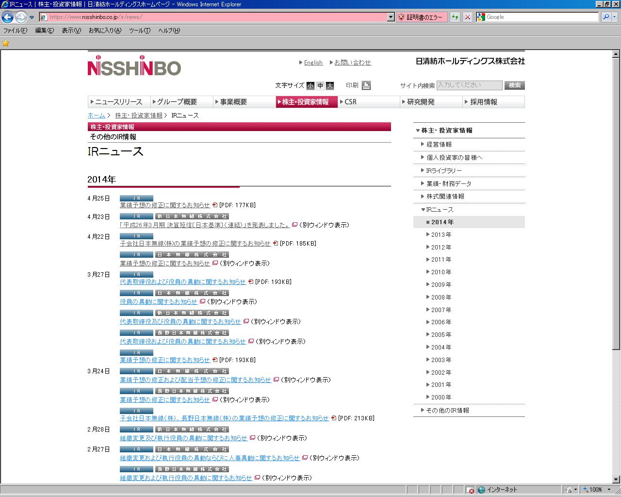Click the PDF icon for the 213KB document

click(334, 418)
